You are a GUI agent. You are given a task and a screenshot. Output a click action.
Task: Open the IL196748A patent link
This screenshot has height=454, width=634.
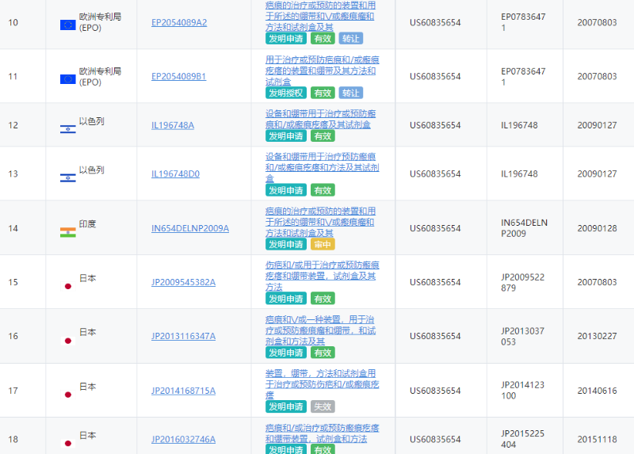pos(173,125)
